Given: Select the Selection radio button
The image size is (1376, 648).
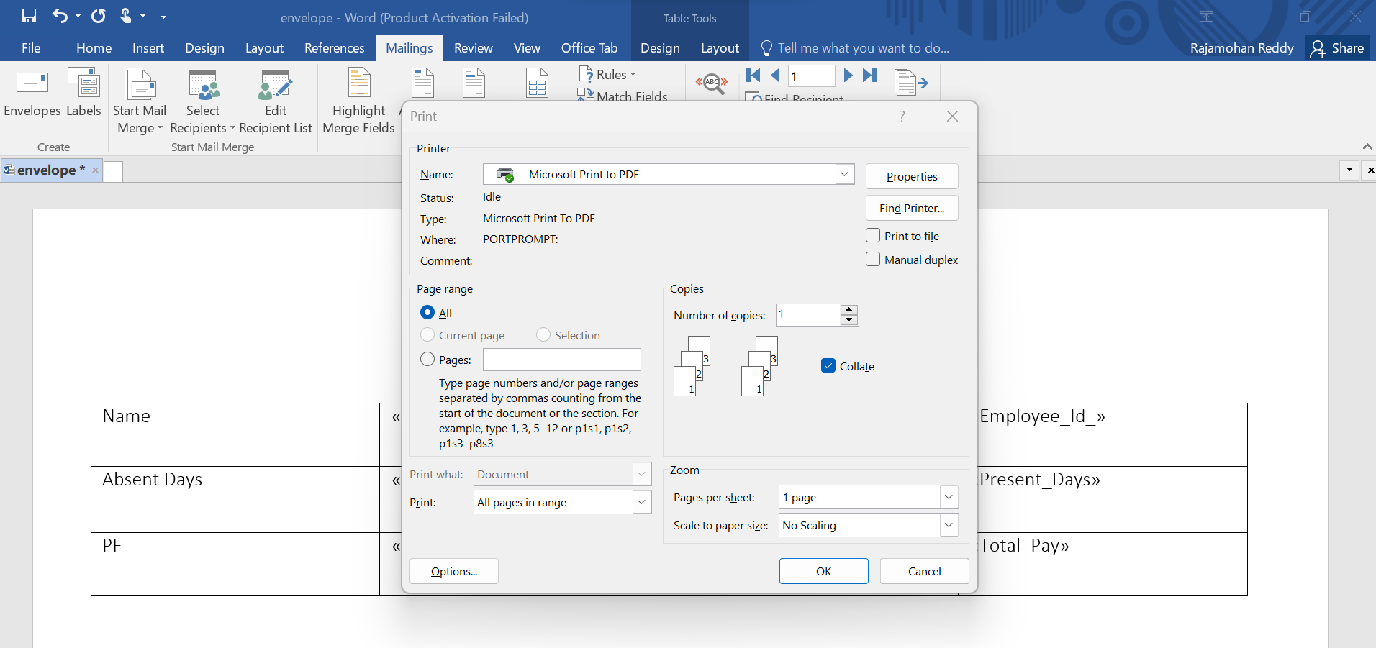Looking at the screenshot, I should click(x=543, y=334).
